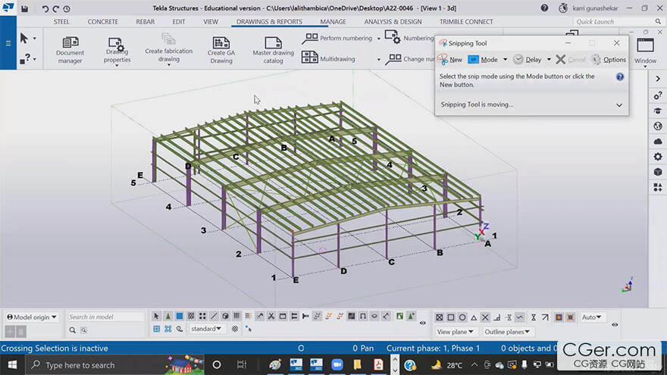Open the Master drawing catalog

tap(273, 50)
